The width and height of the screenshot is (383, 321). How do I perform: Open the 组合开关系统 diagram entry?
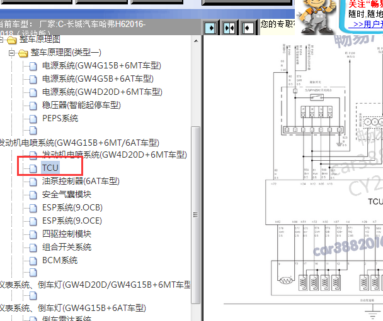(67, 247)
